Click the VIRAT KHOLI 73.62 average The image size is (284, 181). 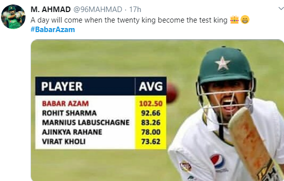151,141
